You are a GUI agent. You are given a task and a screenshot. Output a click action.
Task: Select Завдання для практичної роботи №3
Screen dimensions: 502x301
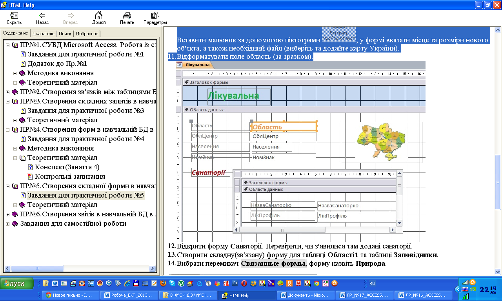(85, 111)
